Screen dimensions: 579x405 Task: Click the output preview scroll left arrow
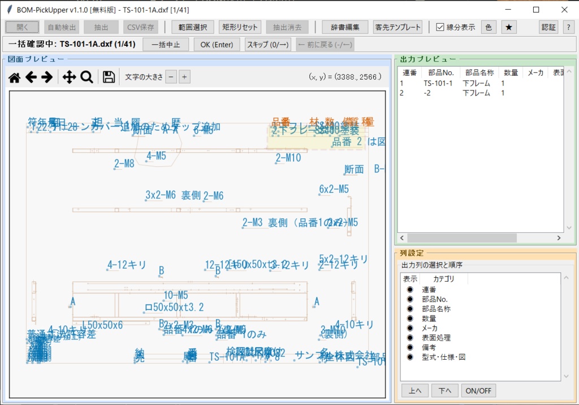(x=402, y=238)
